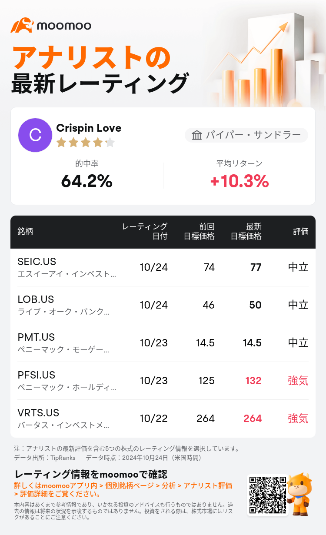Select the LOB.US ticker
Screen dimensions: 326x535
pyautogui.click(x=36, y=299)
